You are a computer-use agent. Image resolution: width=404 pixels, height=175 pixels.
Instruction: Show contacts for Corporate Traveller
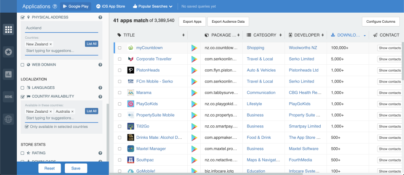(390, 59)
